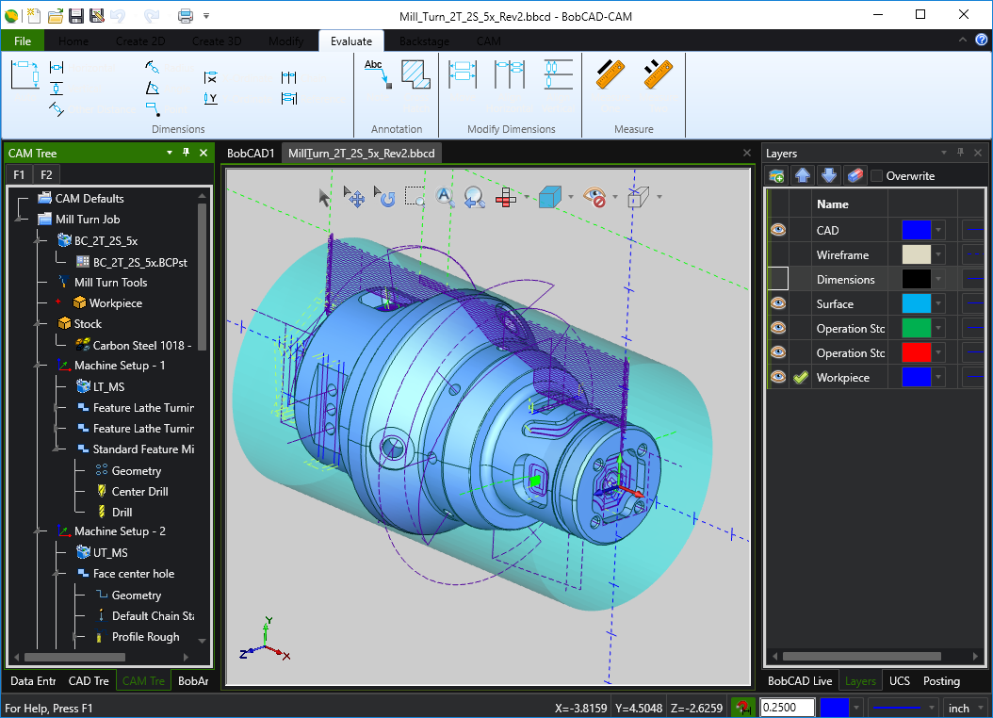Click the eraser icon in Layers panel
The width and height of the screenshot is (993, 718).
[x=854, y=176]
